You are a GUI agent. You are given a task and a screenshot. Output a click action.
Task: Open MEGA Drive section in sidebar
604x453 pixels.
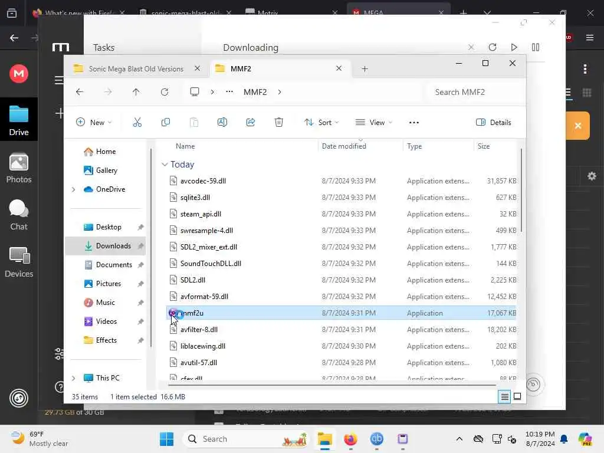pyautogui.click(x=19, y=120)
